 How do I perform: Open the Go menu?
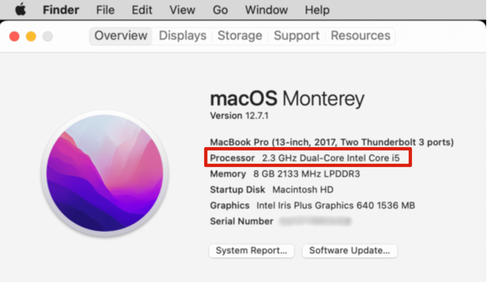point(220,10)
